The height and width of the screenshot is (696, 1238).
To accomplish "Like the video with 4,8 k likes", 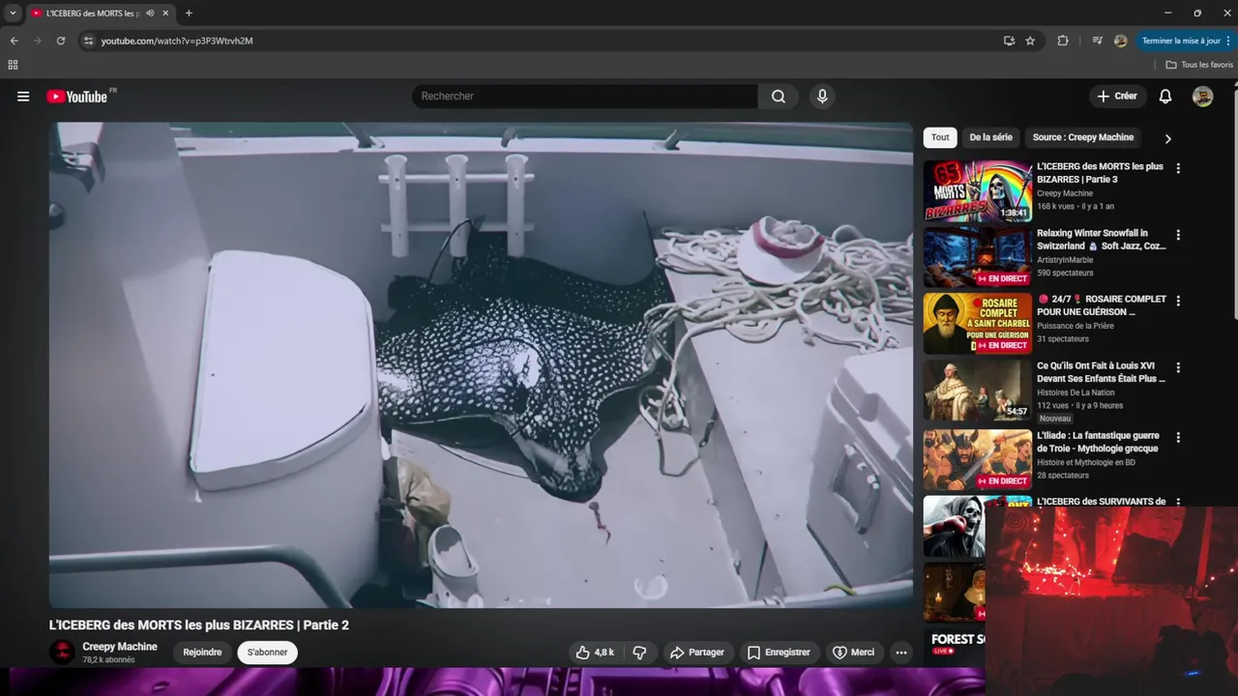I will [x=595, y=652].
